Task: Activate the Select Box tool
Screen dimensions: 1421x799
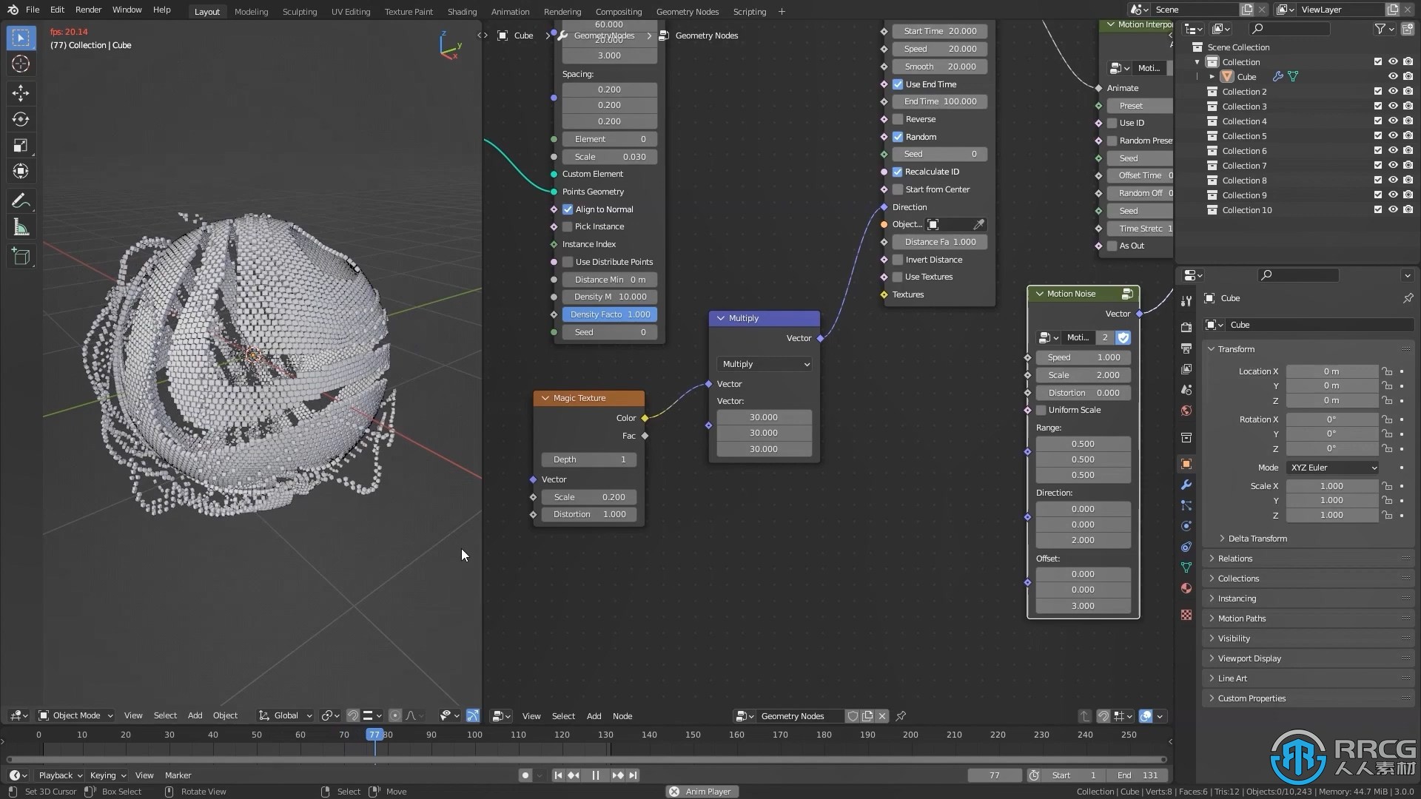Action: pos(21,37)
